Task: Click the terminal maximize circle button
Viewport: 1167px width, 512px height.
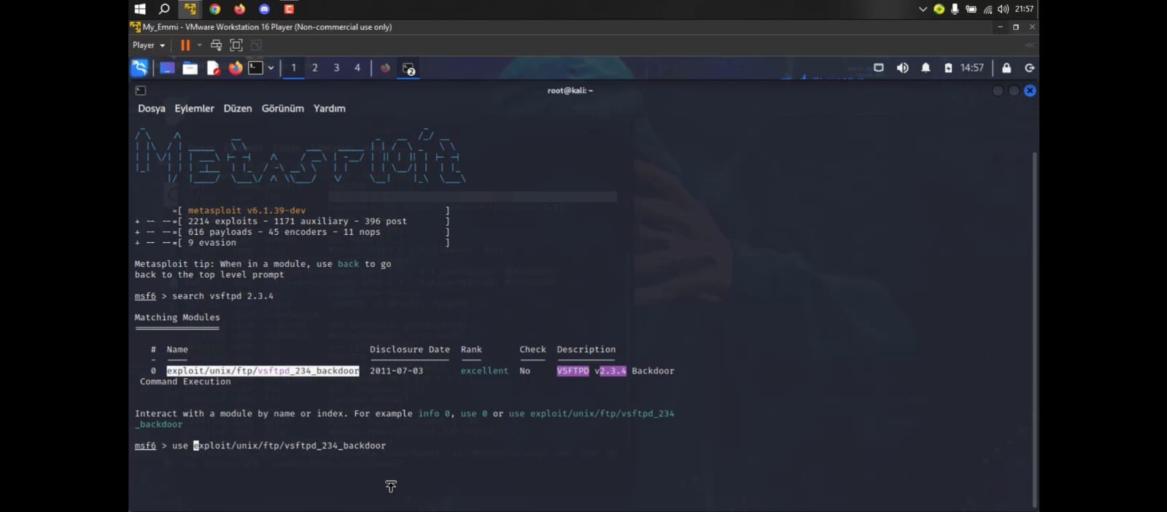Action: coord(1014,90)
